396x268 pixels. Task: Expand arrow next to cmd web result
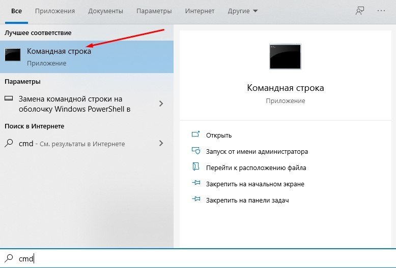161,143
